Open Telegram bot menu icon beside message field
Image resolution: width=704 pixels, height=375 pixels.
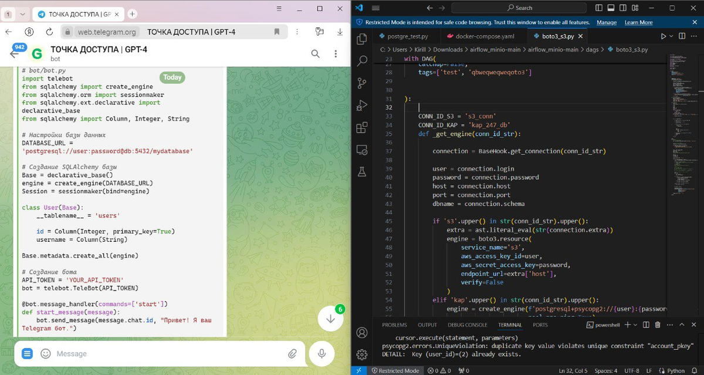pos(27,354)
